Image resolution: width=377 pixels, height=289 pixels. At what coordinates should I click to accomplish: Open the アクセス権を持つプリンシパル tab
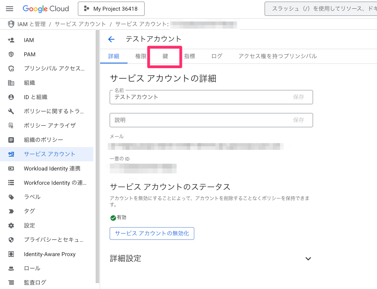(277, 56)
